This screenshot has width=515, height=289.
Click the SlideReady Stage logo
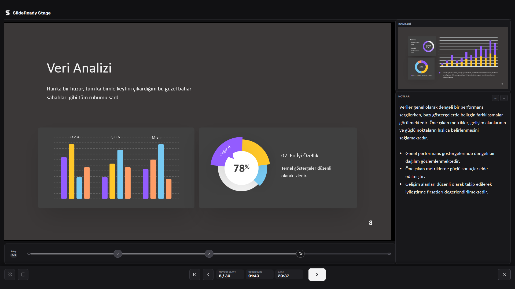[x=28, y=13]
